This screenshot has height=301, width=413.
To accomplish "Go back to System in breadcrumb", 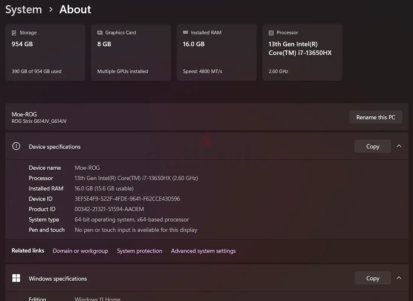I will point(23,9).
